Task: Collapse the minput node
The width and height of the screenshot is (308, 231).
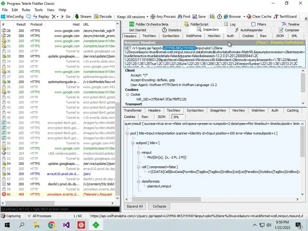Action: (138, 152)
